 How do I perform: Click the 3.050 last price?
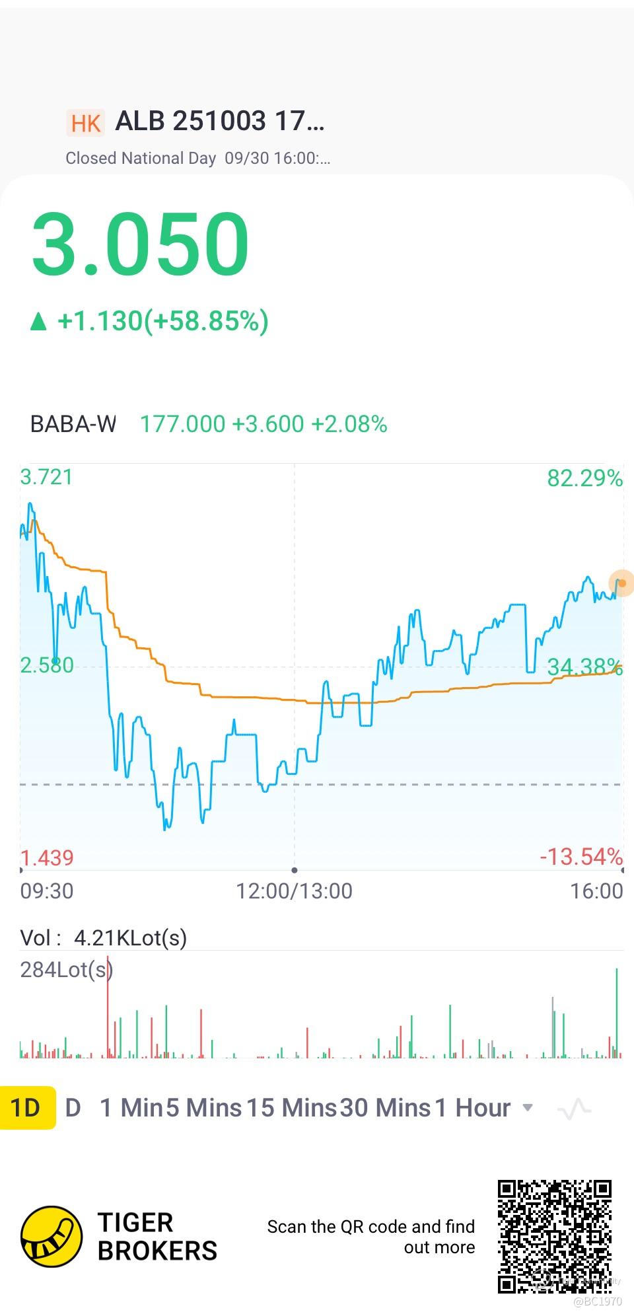[140, 244]
